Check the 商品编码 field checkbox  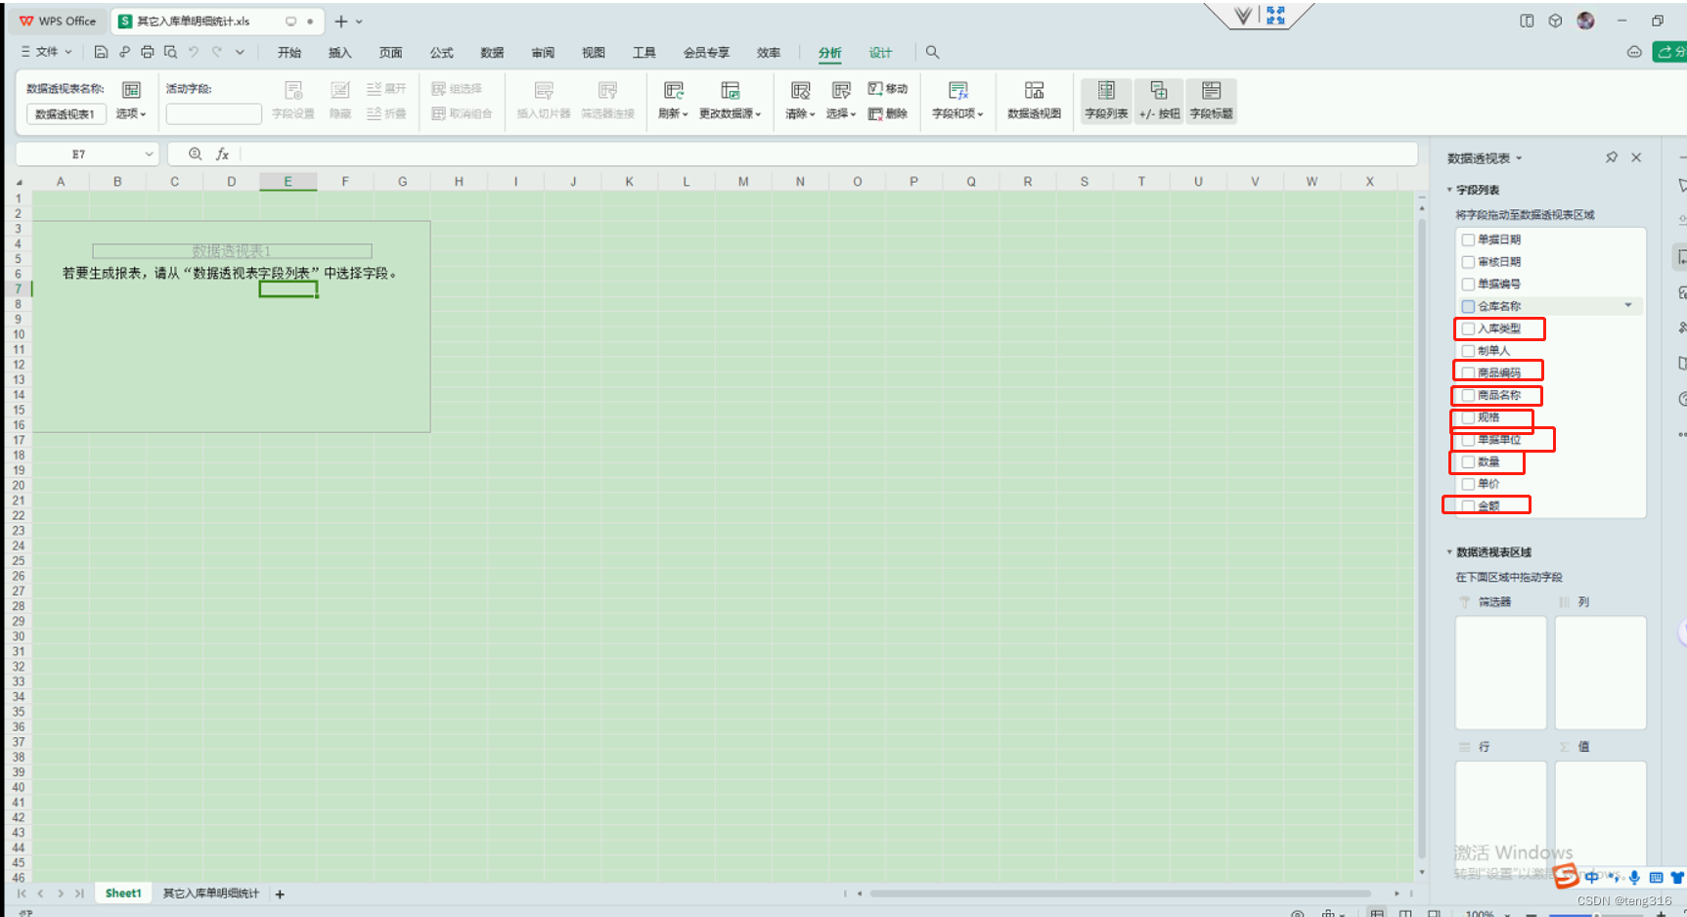click(x=1468, y=372)
